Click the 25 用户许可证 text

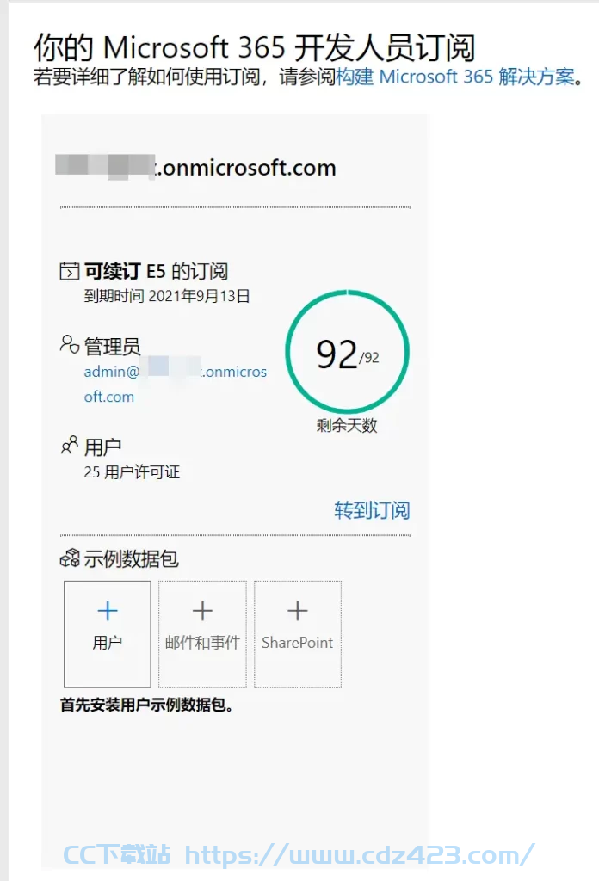coord(132,472)
